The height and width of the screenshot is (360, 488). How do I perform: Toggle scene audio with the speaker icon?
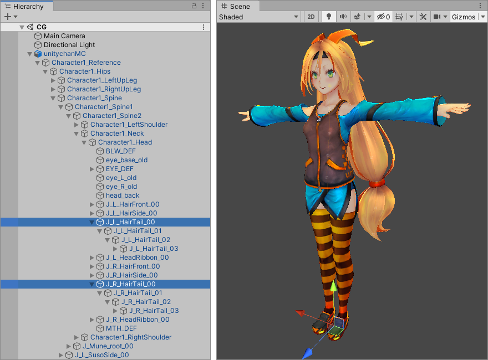click(343, 17)
